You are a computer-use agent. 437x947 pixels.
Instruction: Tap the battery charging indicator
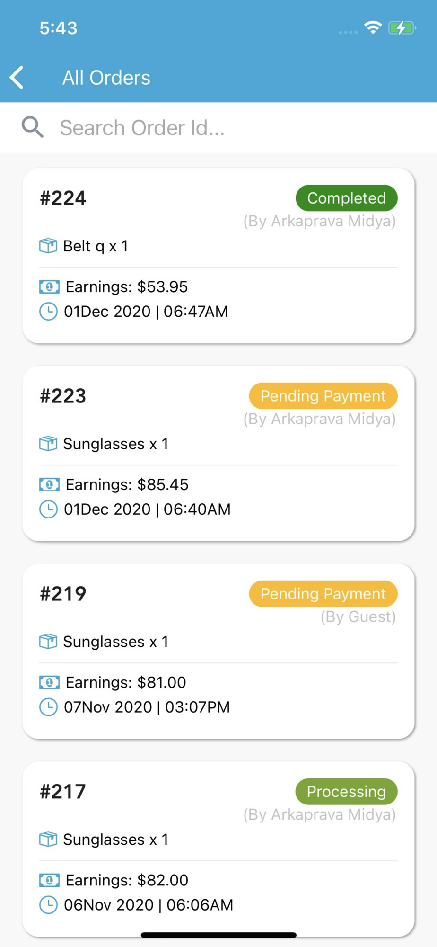pyautogui.click(x=402, y=28)
